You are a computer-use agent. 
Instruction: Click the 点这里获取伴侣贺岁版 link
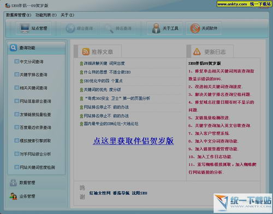[x=133, y=141]
